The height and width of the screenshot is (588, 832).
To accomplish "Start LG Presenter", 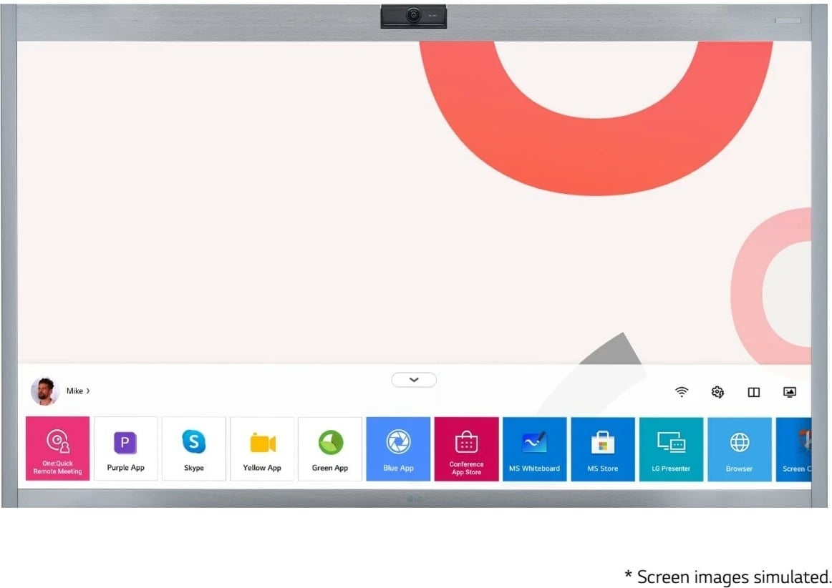I will pyautogui.click(x=671, y=449).
